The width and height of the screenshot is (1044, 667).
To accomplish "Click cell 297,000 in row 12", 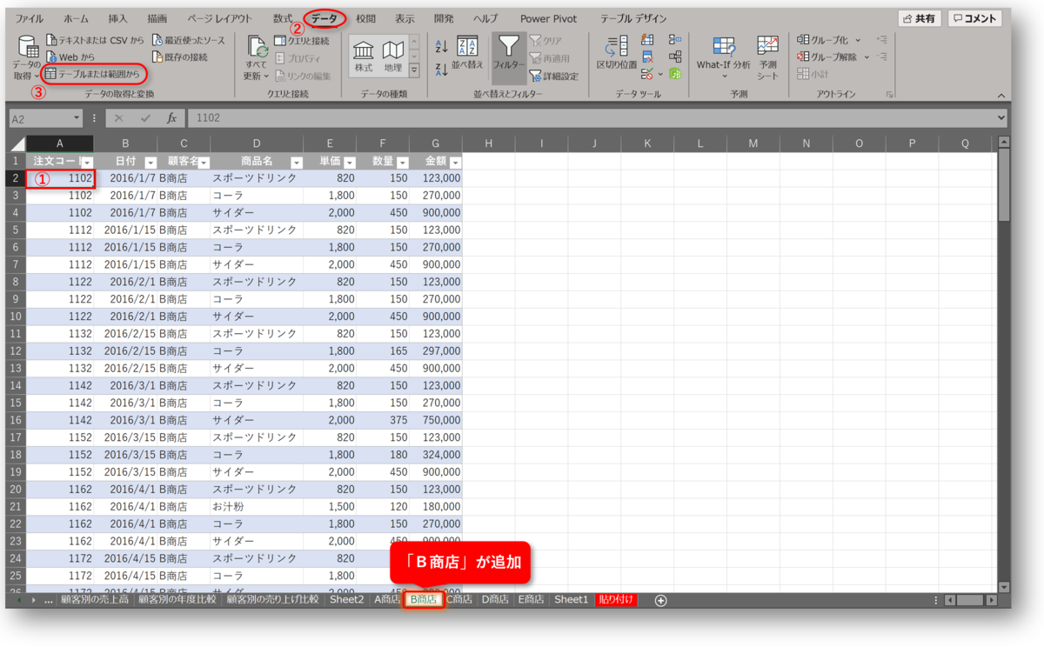I will pos(436,350).
